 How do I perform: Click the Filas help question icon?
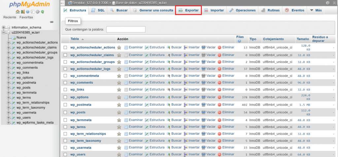click(240, 41)
